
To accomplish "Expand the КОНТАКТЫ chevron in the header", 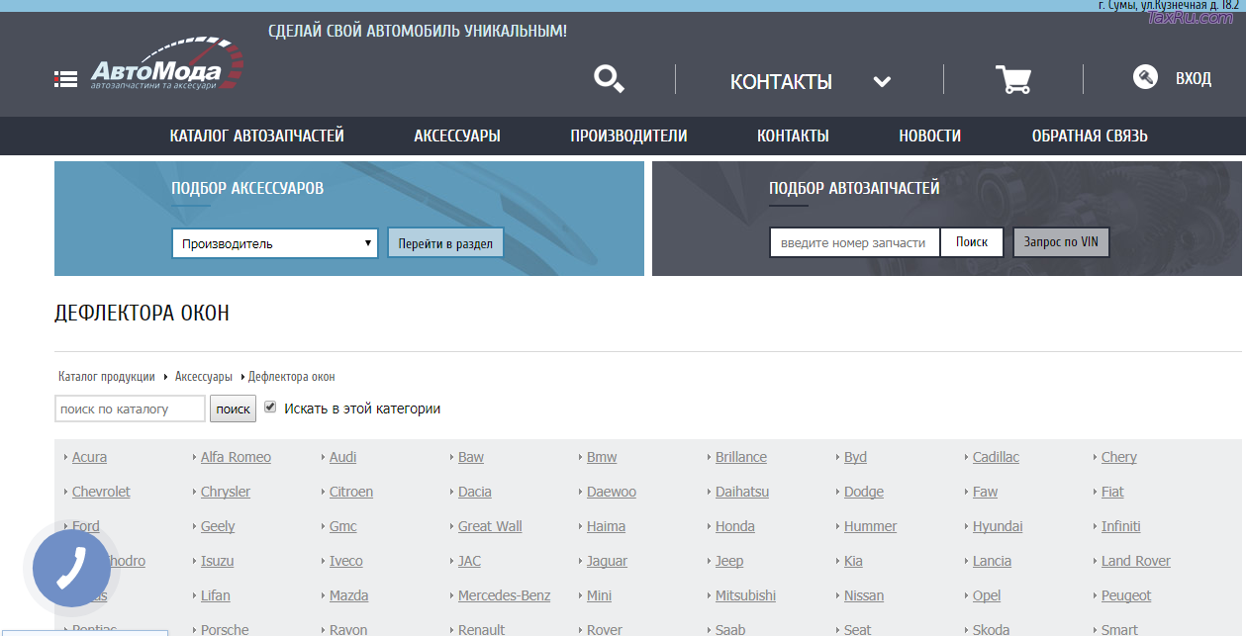I will tap(882, 82).
